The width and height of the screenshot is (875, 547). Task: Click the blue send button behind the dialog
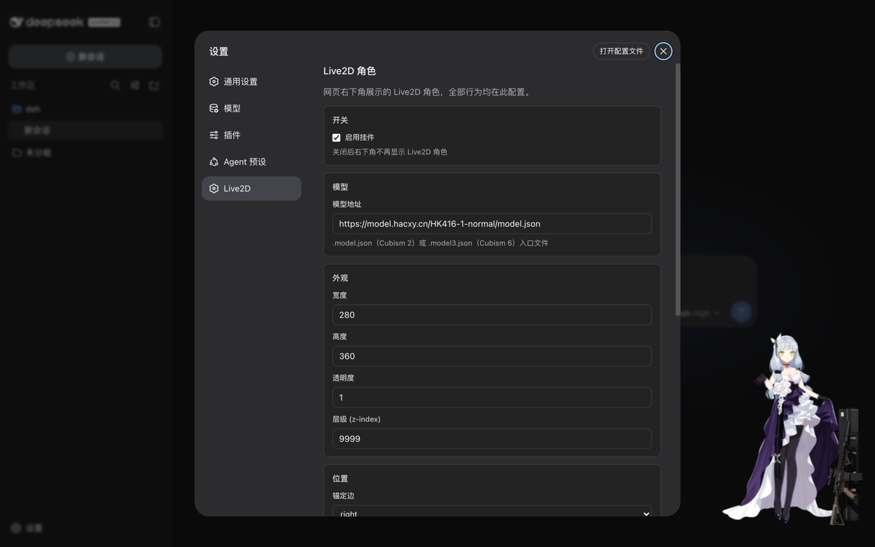point(741,312)
